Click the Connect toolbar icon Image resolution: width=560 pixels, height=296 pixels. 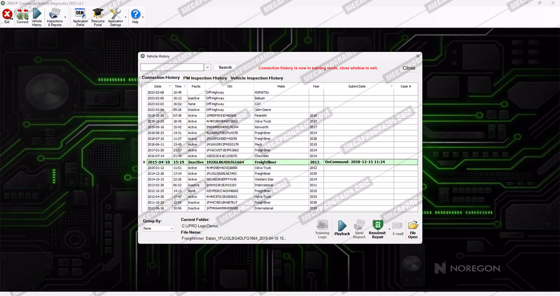23,16
